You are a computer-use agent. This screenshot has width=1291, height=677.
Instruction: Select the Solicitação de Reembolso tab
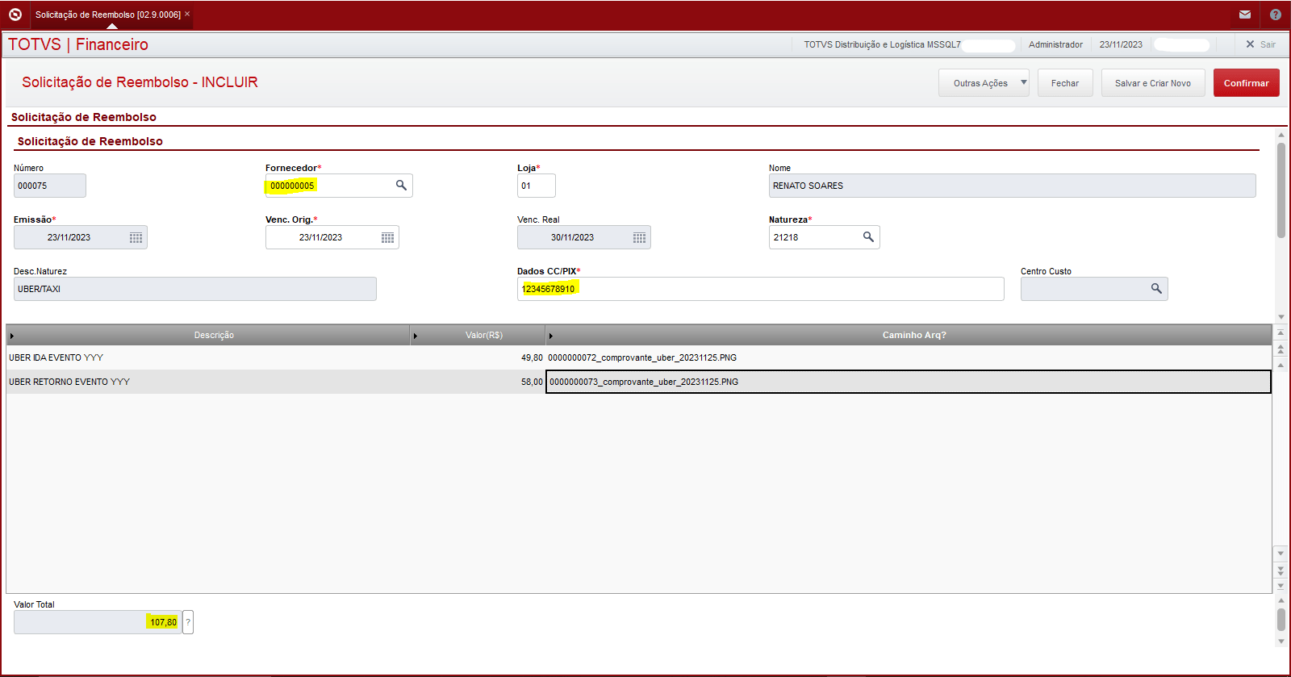(x=107, y=15)
